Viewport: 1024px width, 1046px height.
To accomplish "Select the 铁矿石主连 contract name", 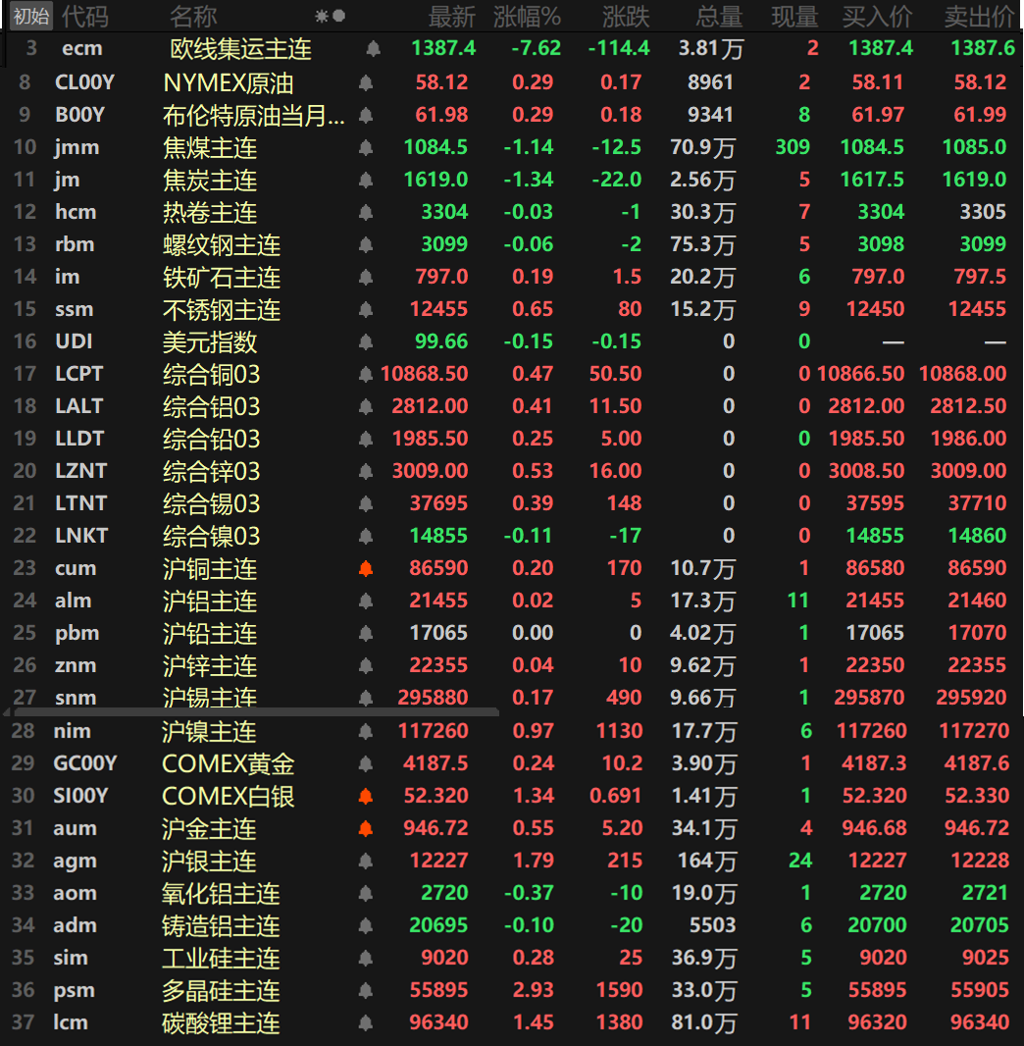I will pyautogui.click(x=221, y=278).
